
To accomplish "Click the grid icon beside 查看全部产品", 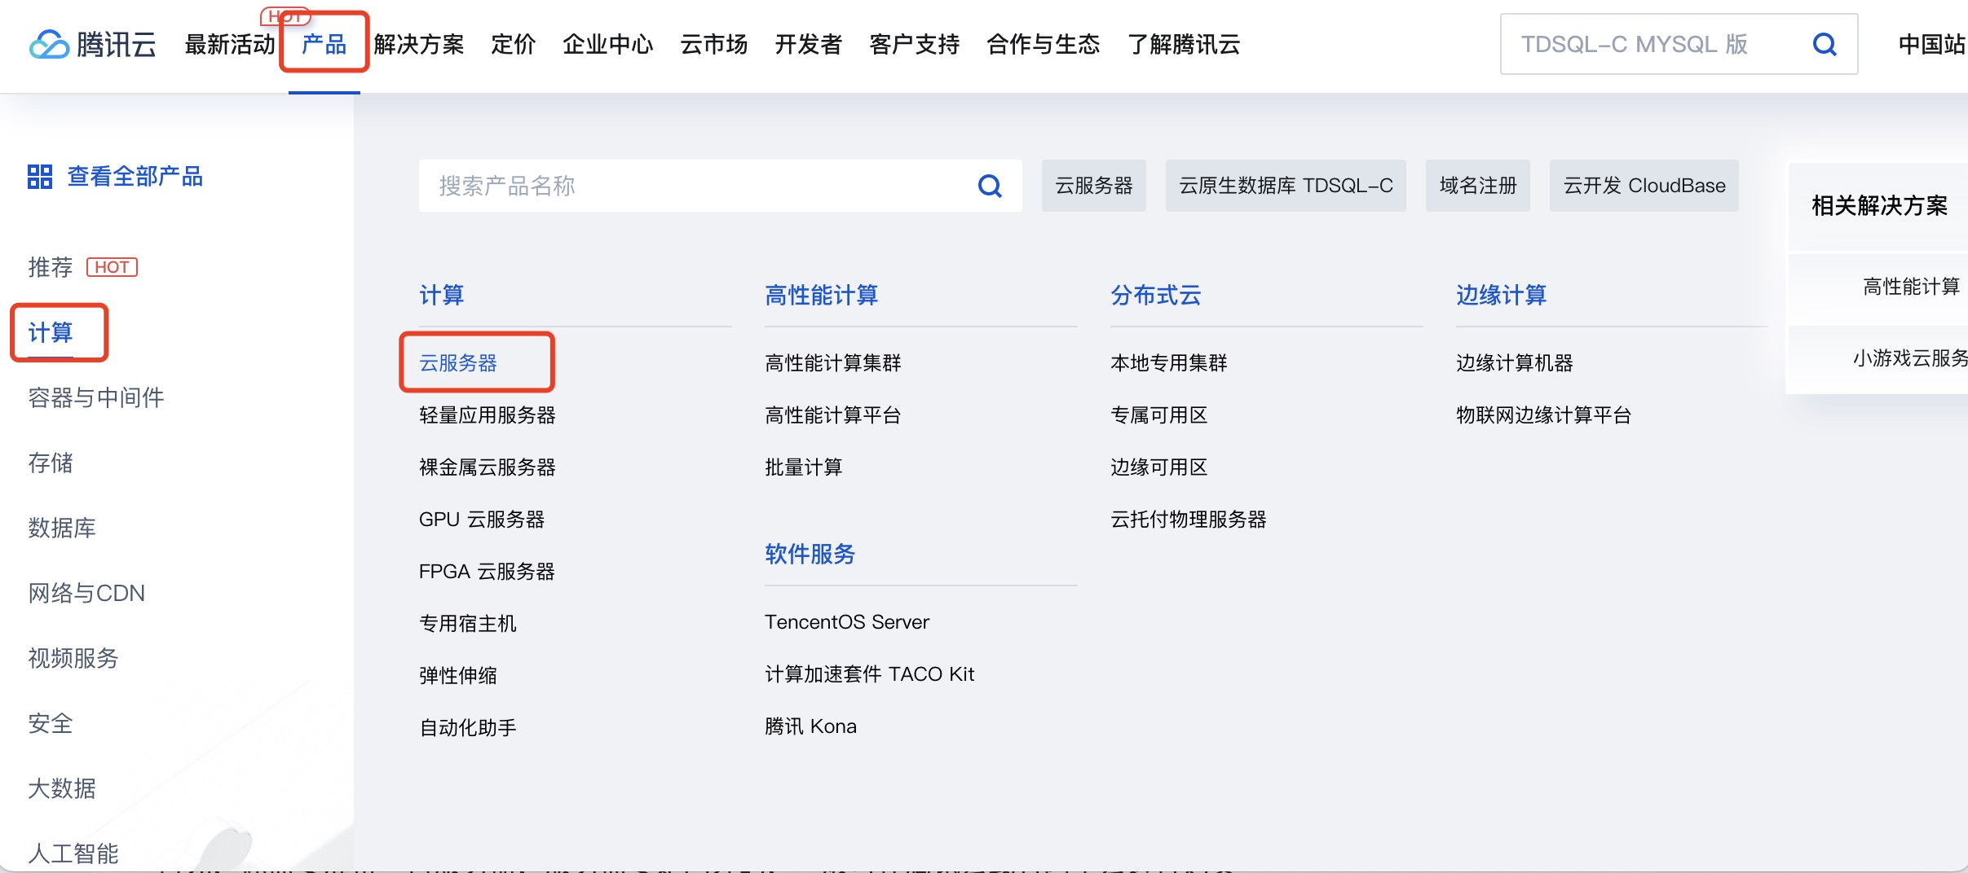I will pos(40,176).
